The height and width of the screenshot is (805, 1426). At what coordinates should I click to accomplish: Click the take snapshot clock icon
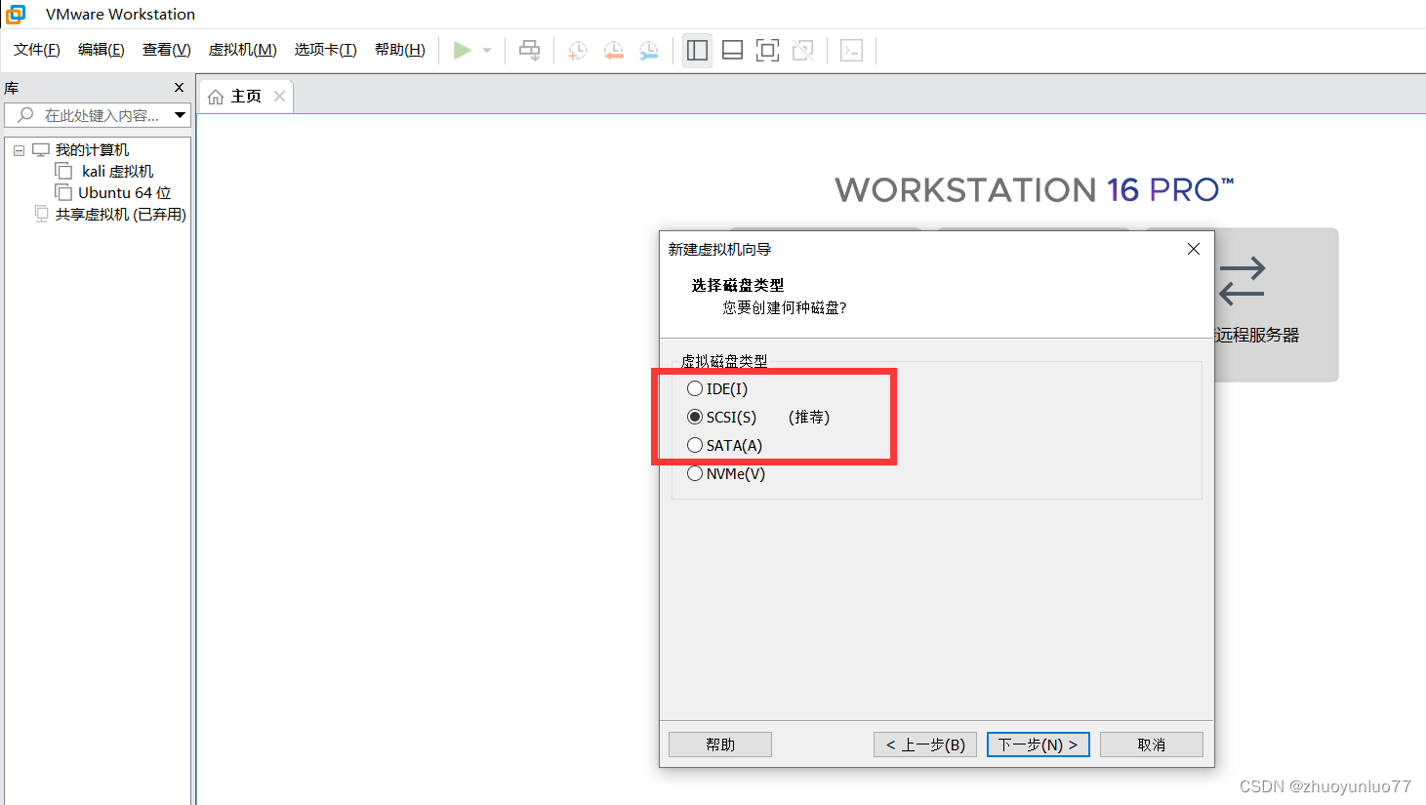click(x=578, y=51)
